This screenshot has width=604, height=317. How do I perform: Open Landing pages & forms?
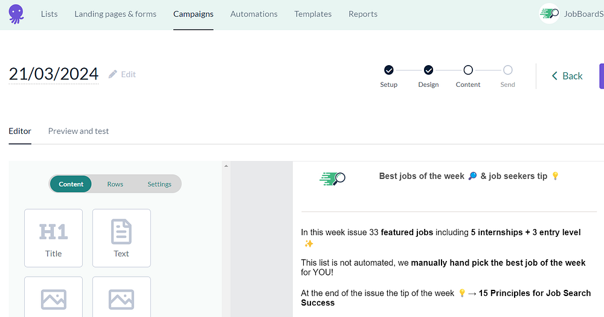[115, 14]
